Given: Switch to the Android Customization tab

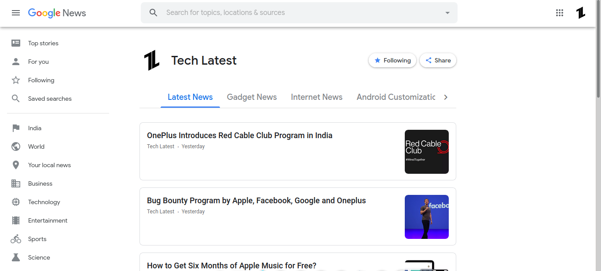Looking at the screenshot, I should [396, 97].
